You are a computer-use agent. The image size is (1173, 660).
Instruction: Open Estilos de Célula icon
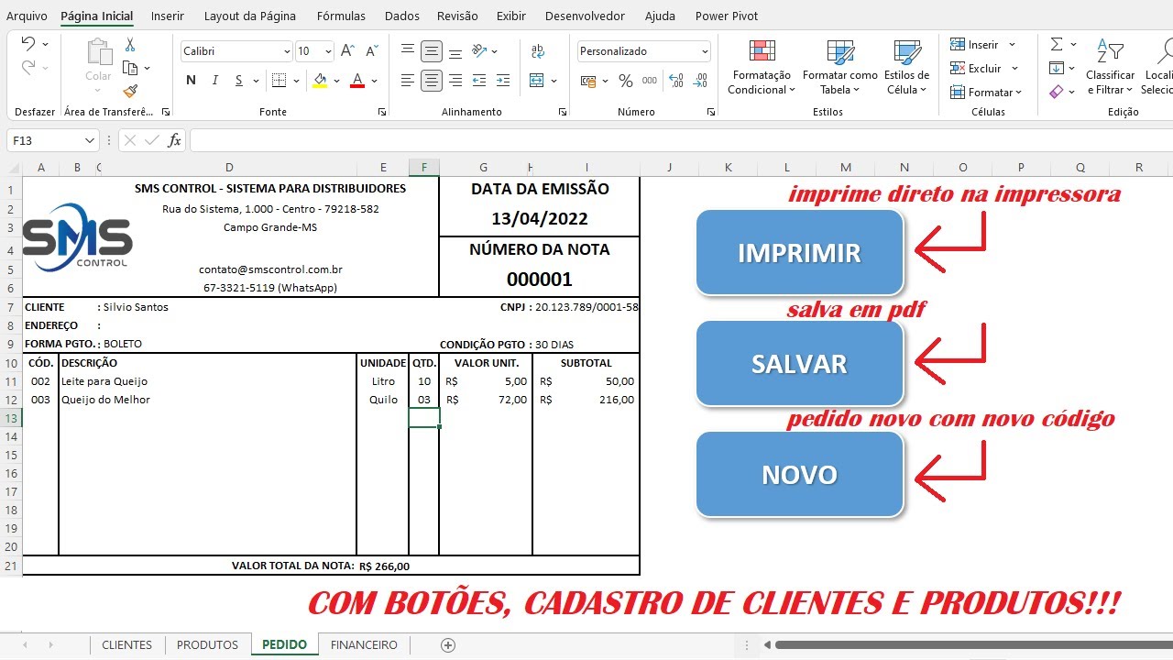click(x=907, y=51)
